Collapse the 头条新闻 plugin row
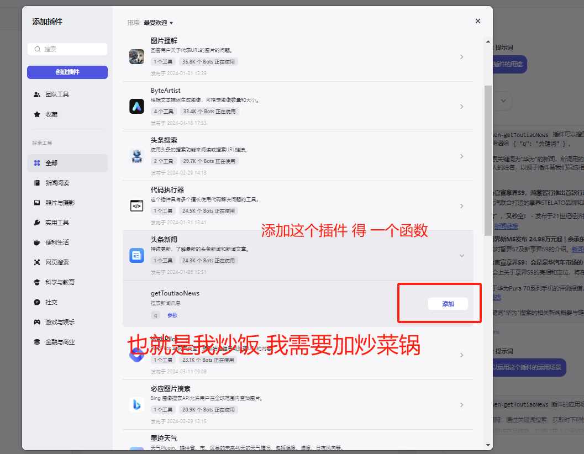584x454 pixels. pyautogui.click(x=461, y=256)
